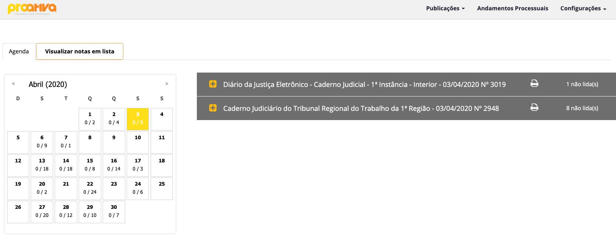Open the Publicações dropdown menu

point(445,8)
